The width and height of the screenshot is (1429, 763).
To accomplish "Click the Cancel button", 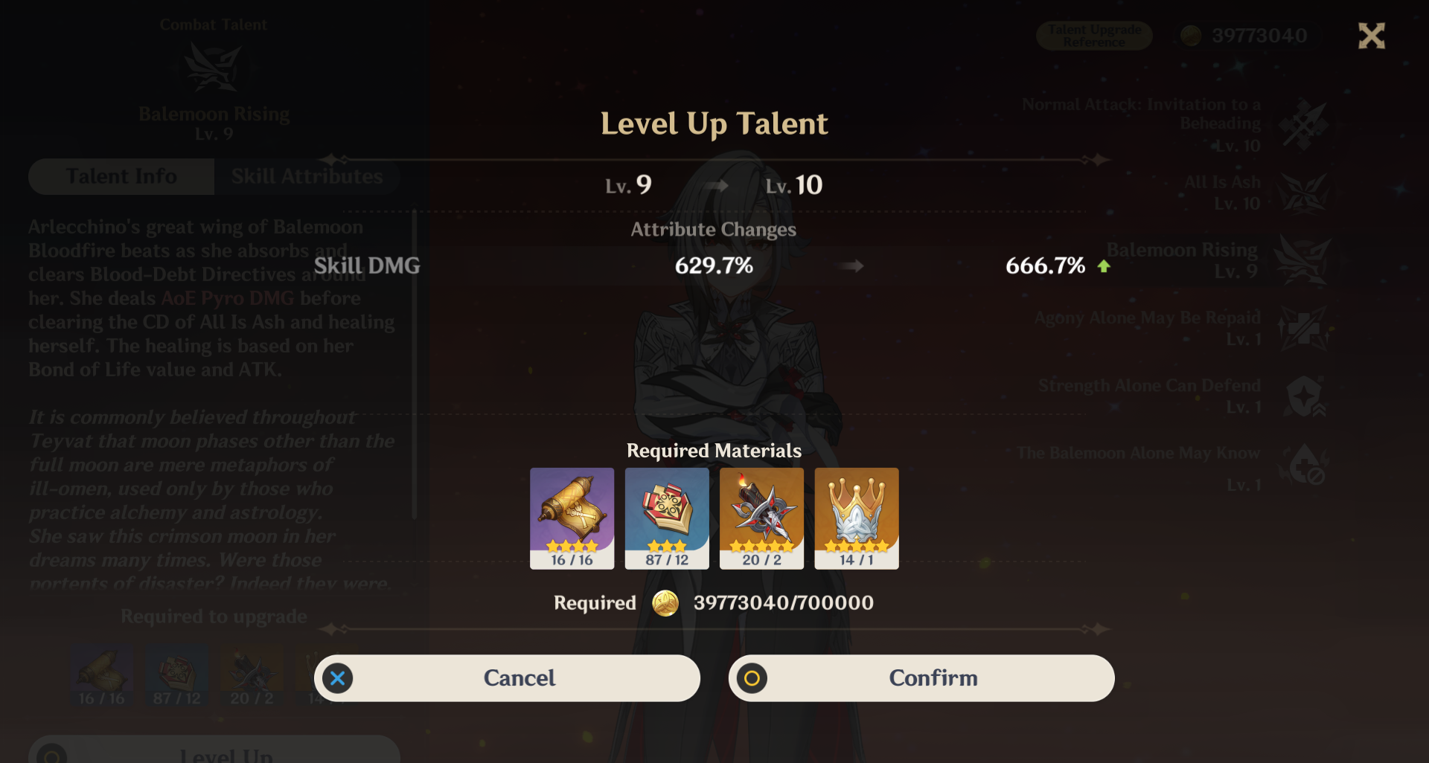I will [507, 677].
